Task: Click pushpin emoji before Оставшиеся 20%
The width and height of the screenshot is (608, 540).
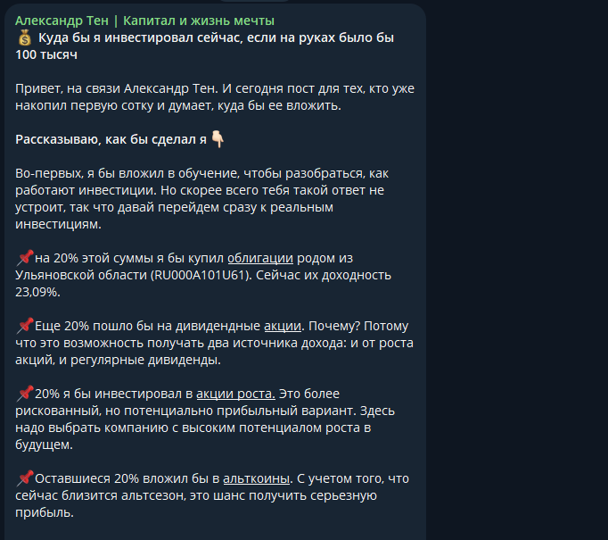Action: click(25, 478)
